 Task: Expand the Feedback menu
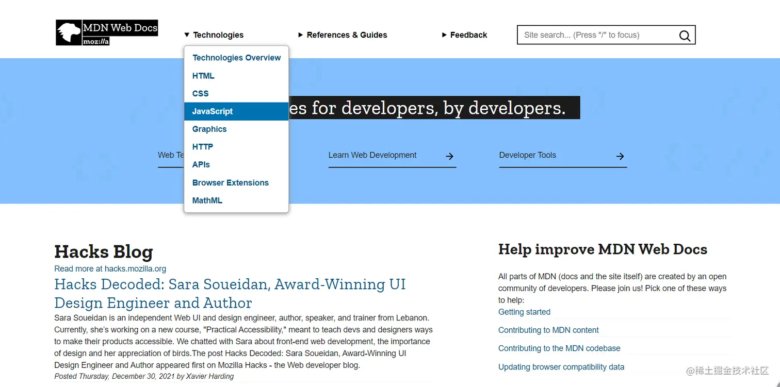click(464, 35)
